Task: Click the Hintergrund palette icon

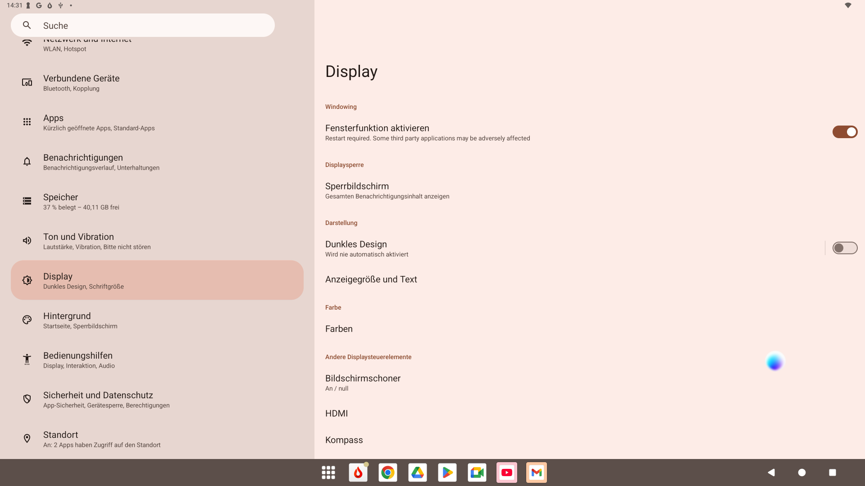Action: coord(27,320)
